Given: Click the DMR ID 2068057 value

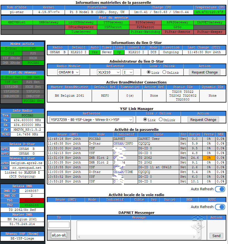Looking at the screenshot, I should point(31,191).
